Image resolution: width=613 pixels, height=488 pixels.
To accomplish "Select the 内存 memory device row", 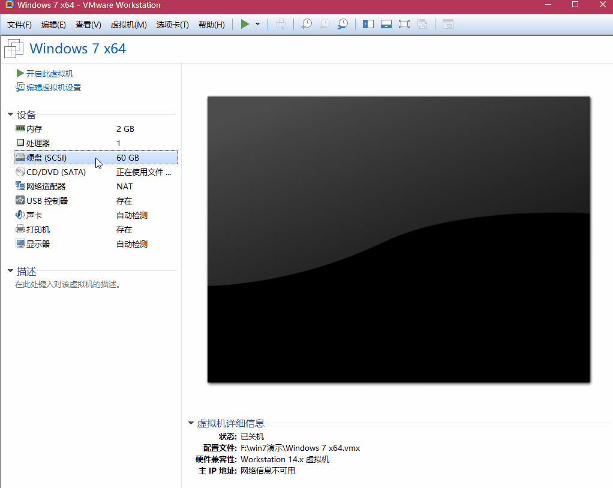I will (96, 129).
